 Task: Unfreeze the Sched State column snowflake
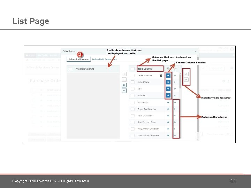(168, 82)
